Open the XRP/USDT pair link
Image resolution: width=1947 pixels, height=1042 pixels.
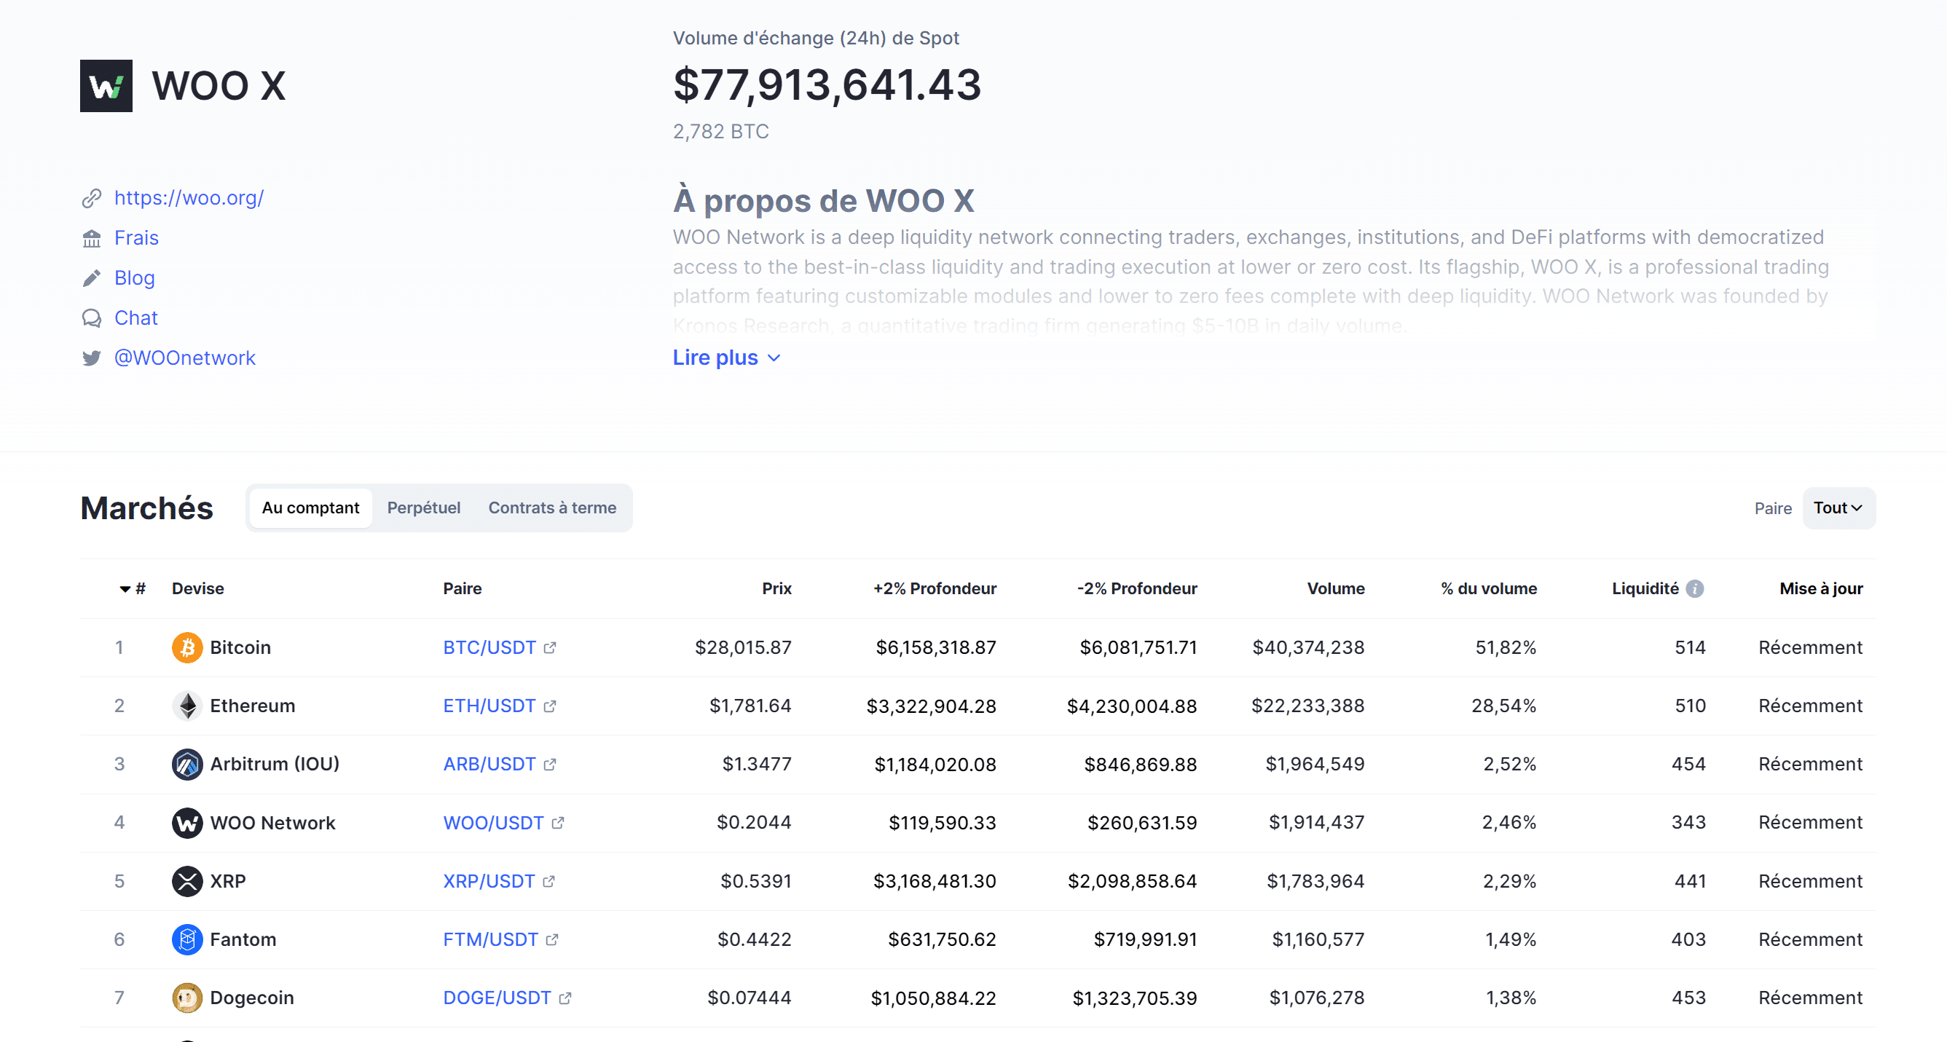coord(488,881)
